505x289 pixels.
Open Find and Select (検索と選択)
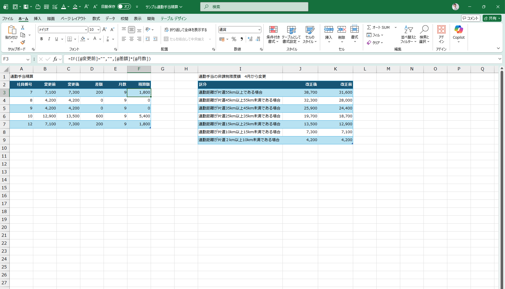424,34
